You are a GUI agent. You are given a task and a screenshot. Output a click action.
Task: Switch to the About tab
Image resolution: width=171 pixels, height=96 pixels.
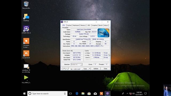pyautogui.click(x=106, y=25)
